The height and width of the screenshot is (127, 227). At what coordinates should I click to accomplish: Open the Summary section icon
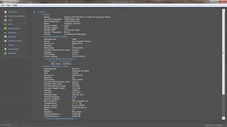pos(5,12)
